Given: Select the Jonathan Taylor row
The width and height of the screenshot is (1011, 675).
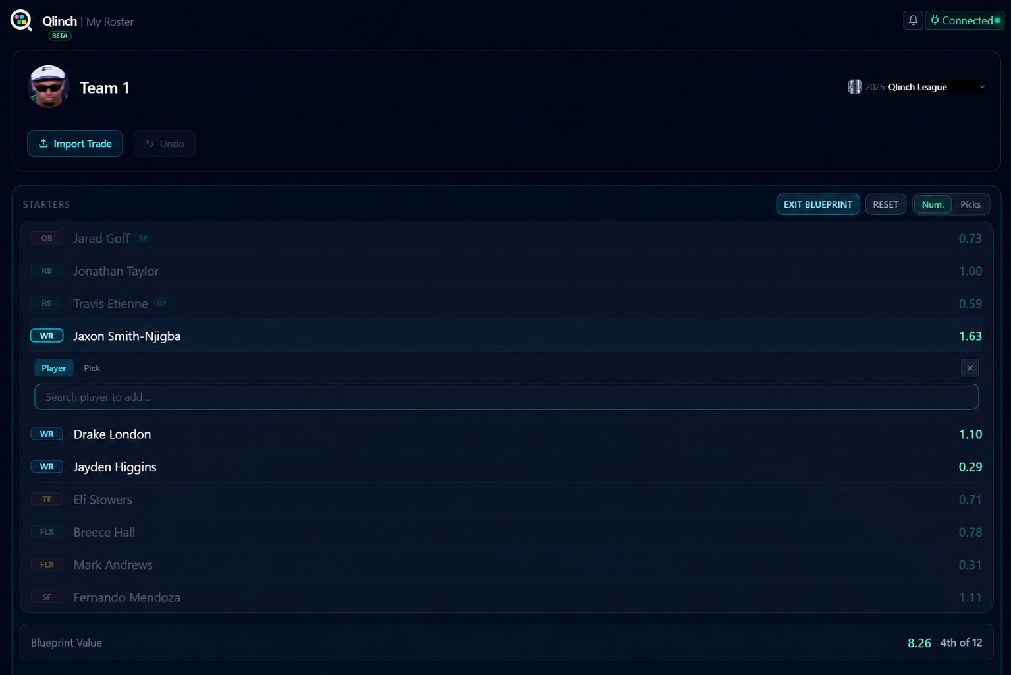Looking at the screenshot, I should 506,271.
